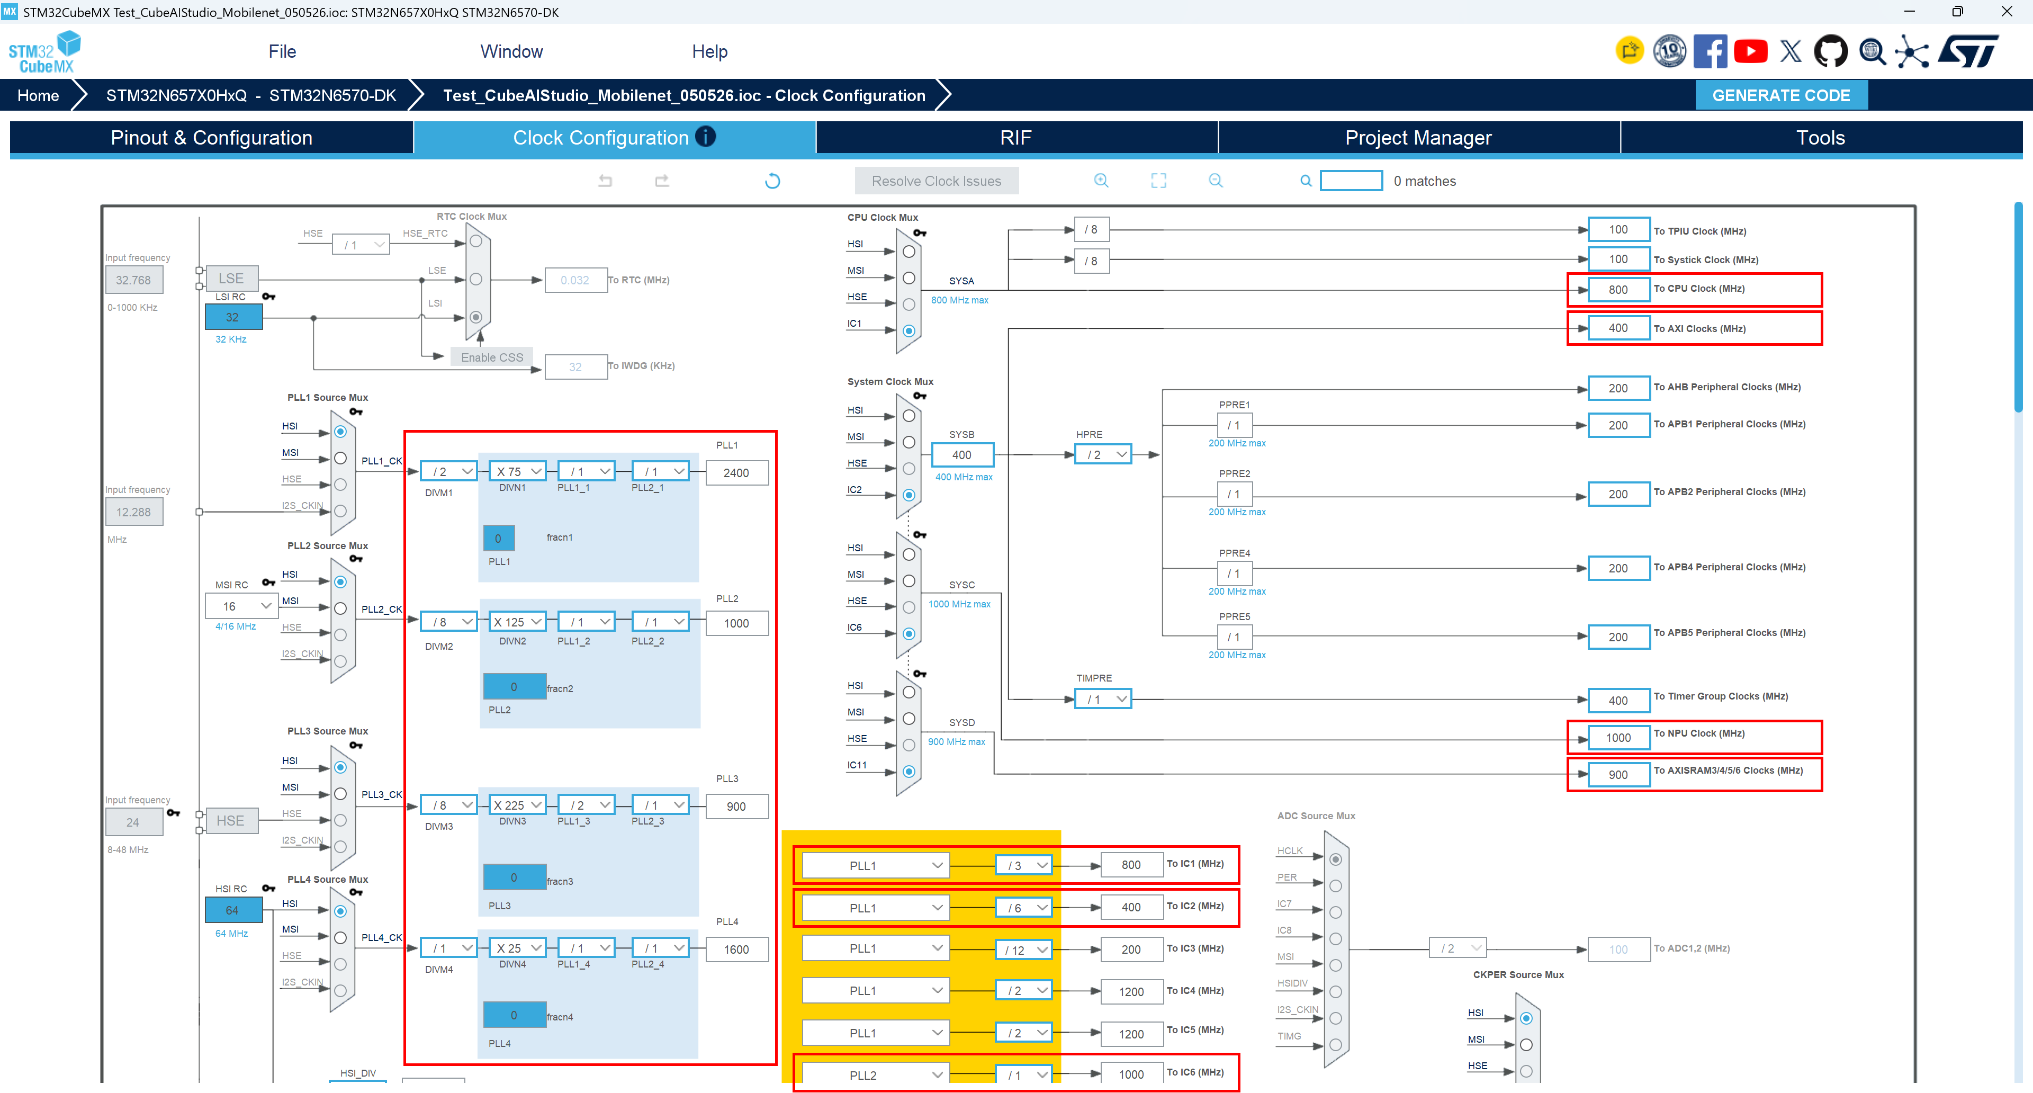Select LSE in the RTC Clock Mux

pos(476,279)
